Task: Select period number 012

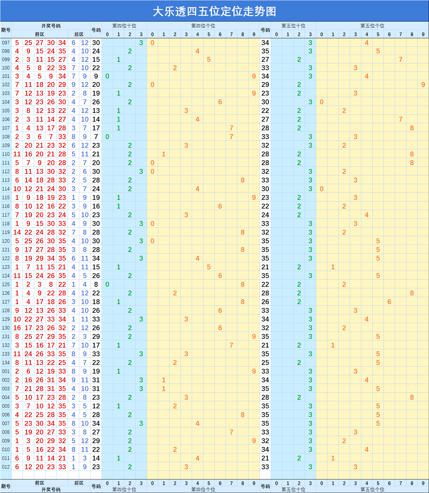Action: 6,467
